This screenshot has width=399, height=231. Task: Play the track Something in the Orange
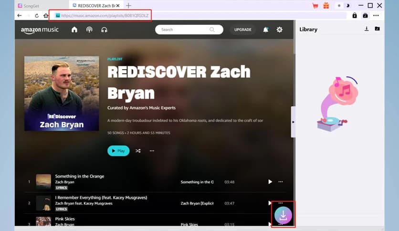270,182
